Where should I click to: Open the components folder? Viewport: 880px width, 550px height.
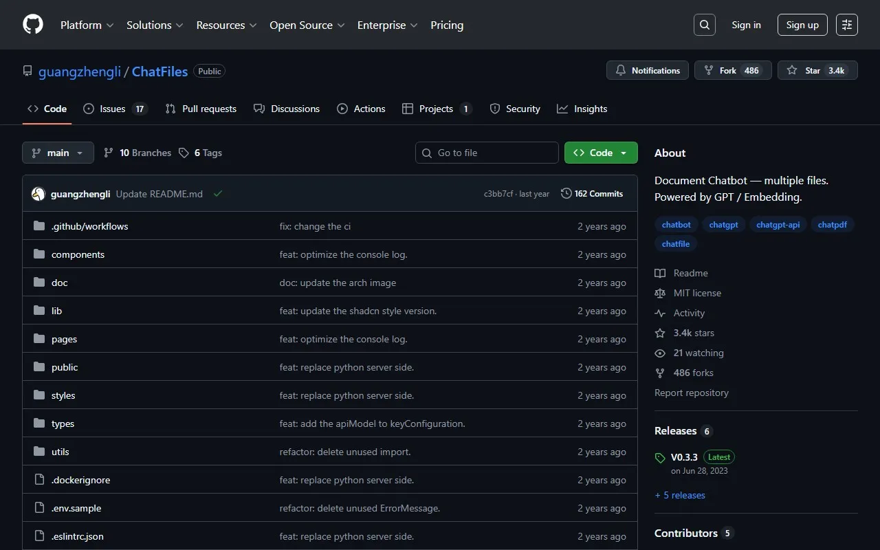tap(78, 254)
